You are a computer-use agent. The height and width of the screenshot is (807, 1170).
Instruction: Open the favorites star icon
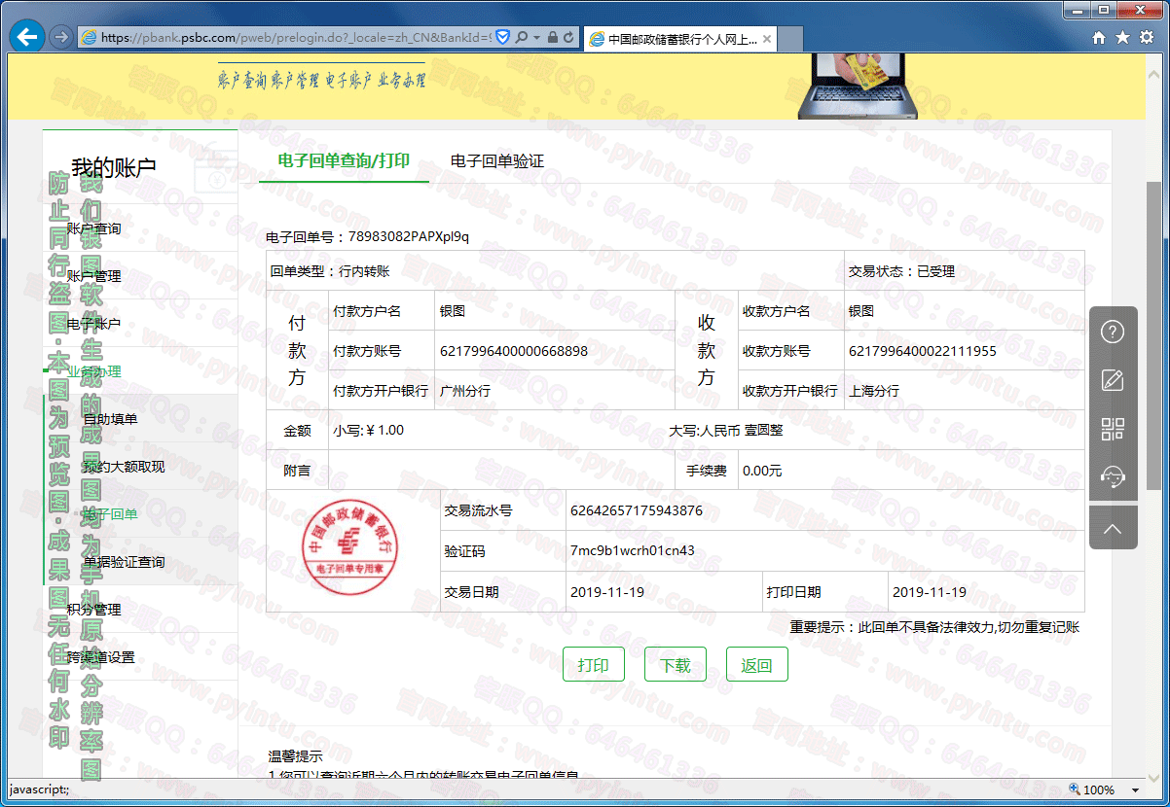tap(1122, 37)
